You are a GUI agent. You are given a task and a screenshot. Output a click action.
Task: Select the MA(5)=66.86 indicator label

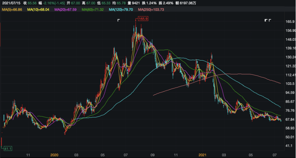click(x=12, y=10)
